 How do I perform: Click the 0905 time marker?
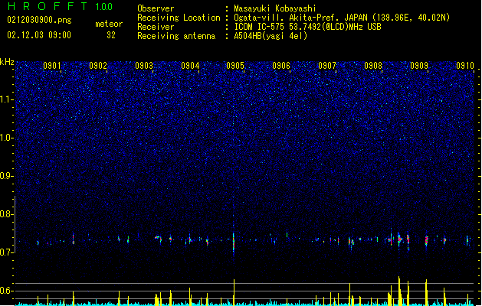coord(235,65)
